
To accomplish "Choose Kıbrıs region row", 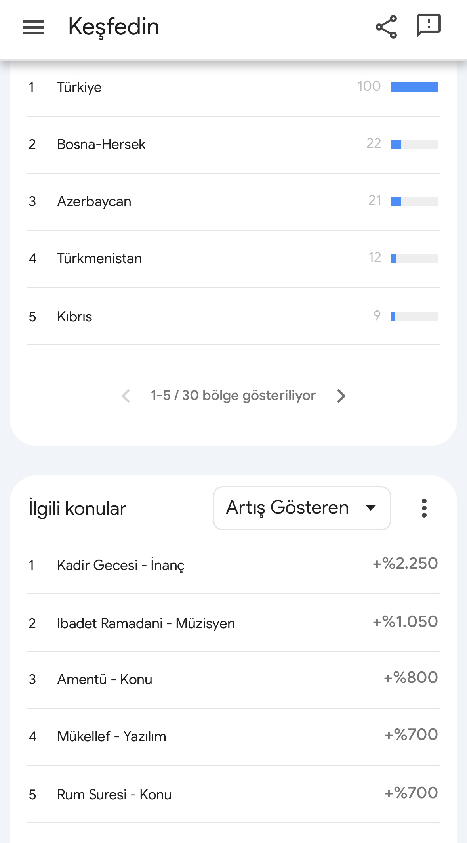I will tap(233, 316).
